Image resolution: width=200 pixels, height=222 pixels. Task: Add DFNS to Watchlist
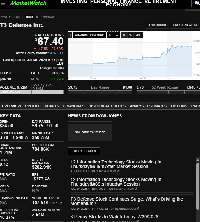[x=157, y=25]
